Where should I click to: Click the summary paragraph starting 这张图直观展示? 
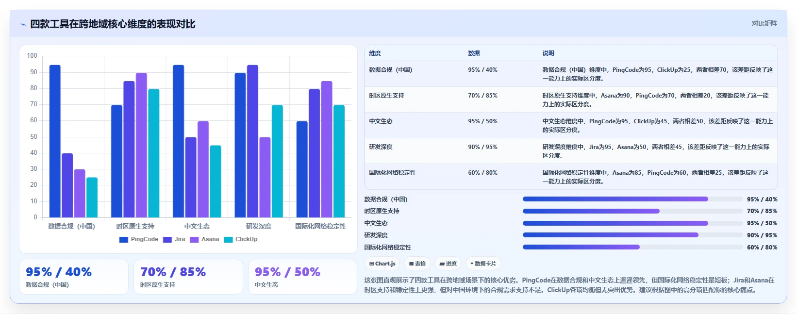click(569, 285)
